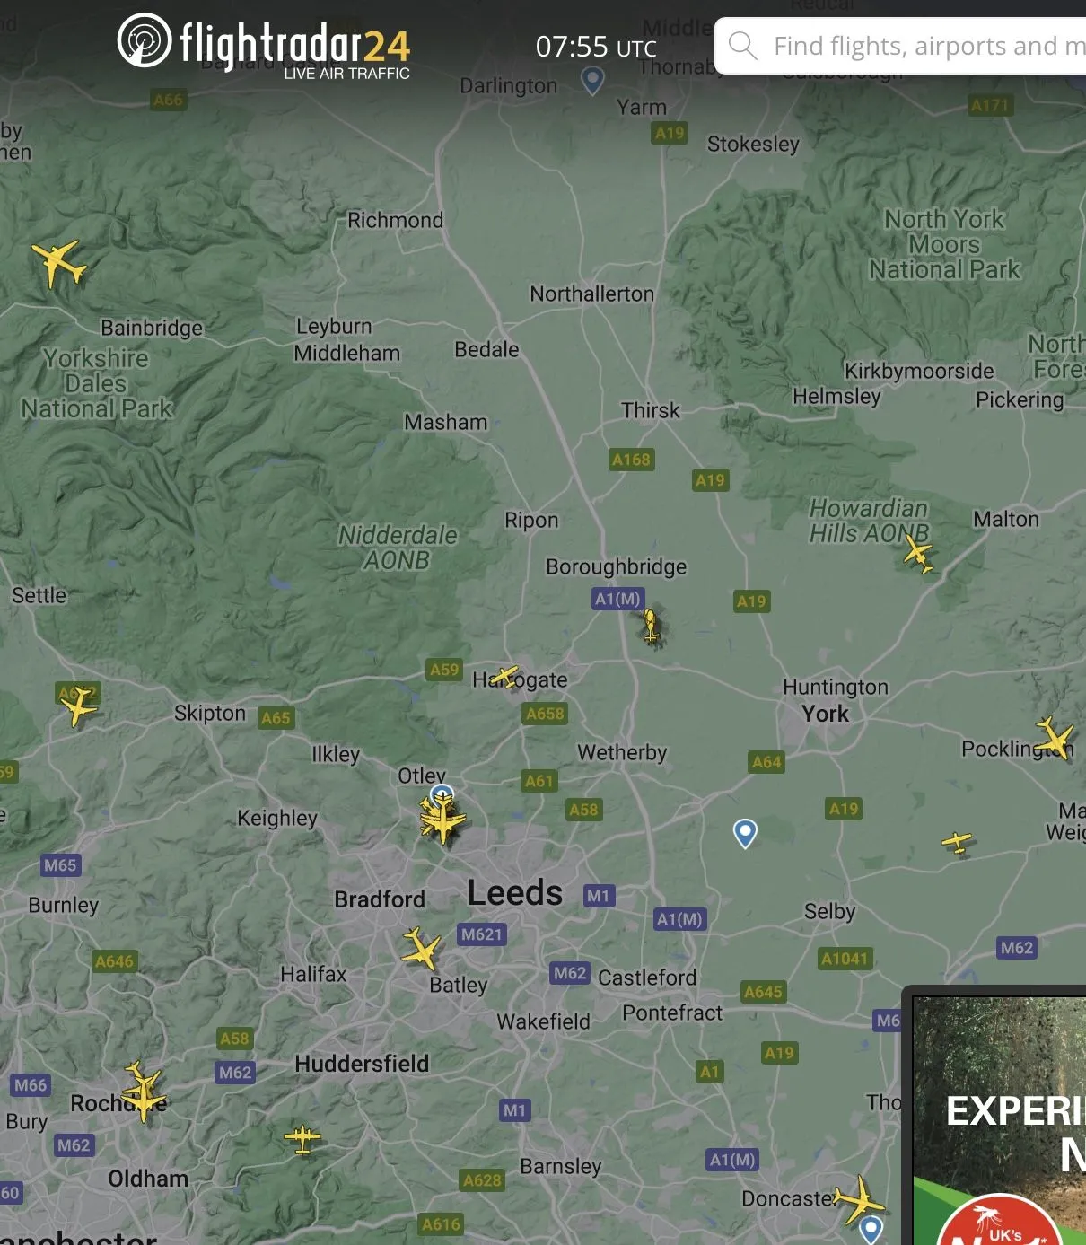Screen dimensions: 1086x1245
Task: Select the small plane northeast of Selby
Action: (958, 843)
